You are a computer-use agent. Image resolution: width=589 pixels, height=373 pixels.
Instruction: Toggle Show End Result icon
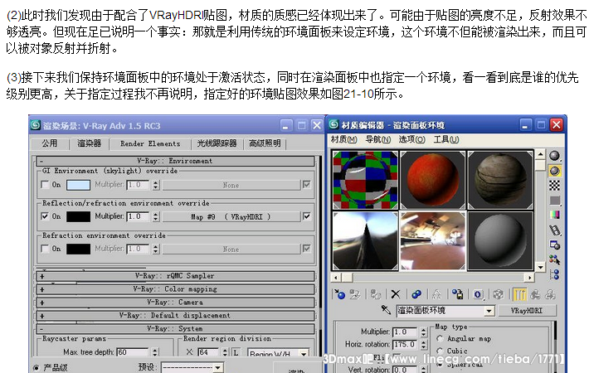click(x=519, y=294)
